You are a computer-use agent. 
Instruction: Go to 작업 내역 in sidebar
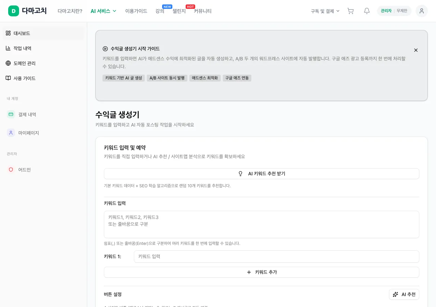click(43, 48)
